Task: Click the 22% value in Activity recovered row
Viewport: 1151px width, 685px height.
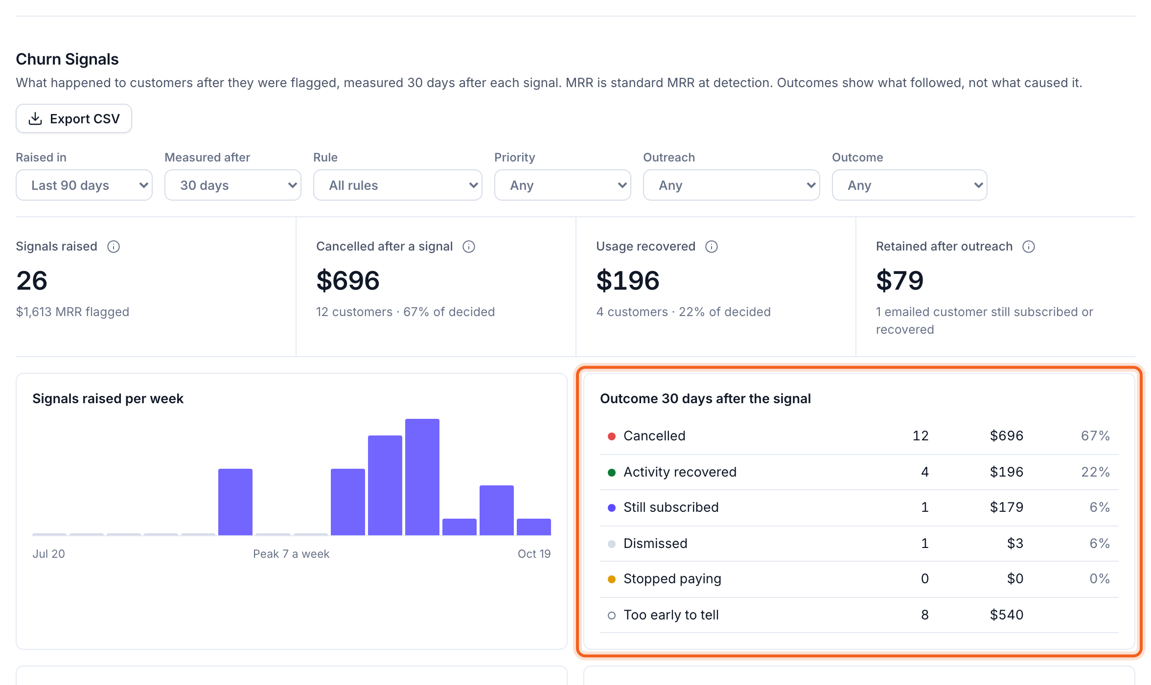Action: pyautogui.click(x=1095, y=472)
